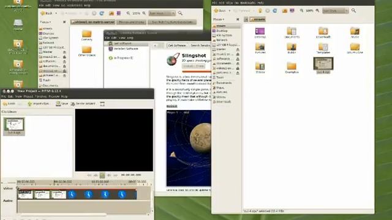Click the PiTiVi timeline ruler
This screenshot has height=220, width=392.
(x=83, y=183)
